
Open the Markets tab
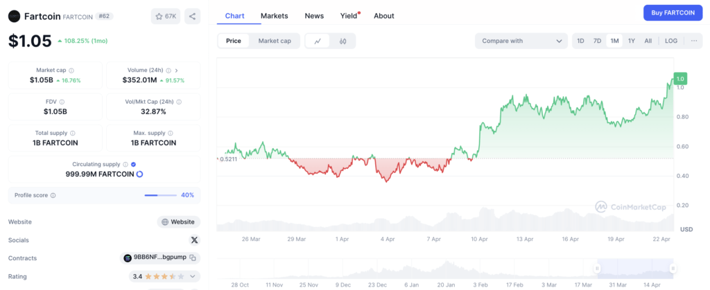[275, 16]
